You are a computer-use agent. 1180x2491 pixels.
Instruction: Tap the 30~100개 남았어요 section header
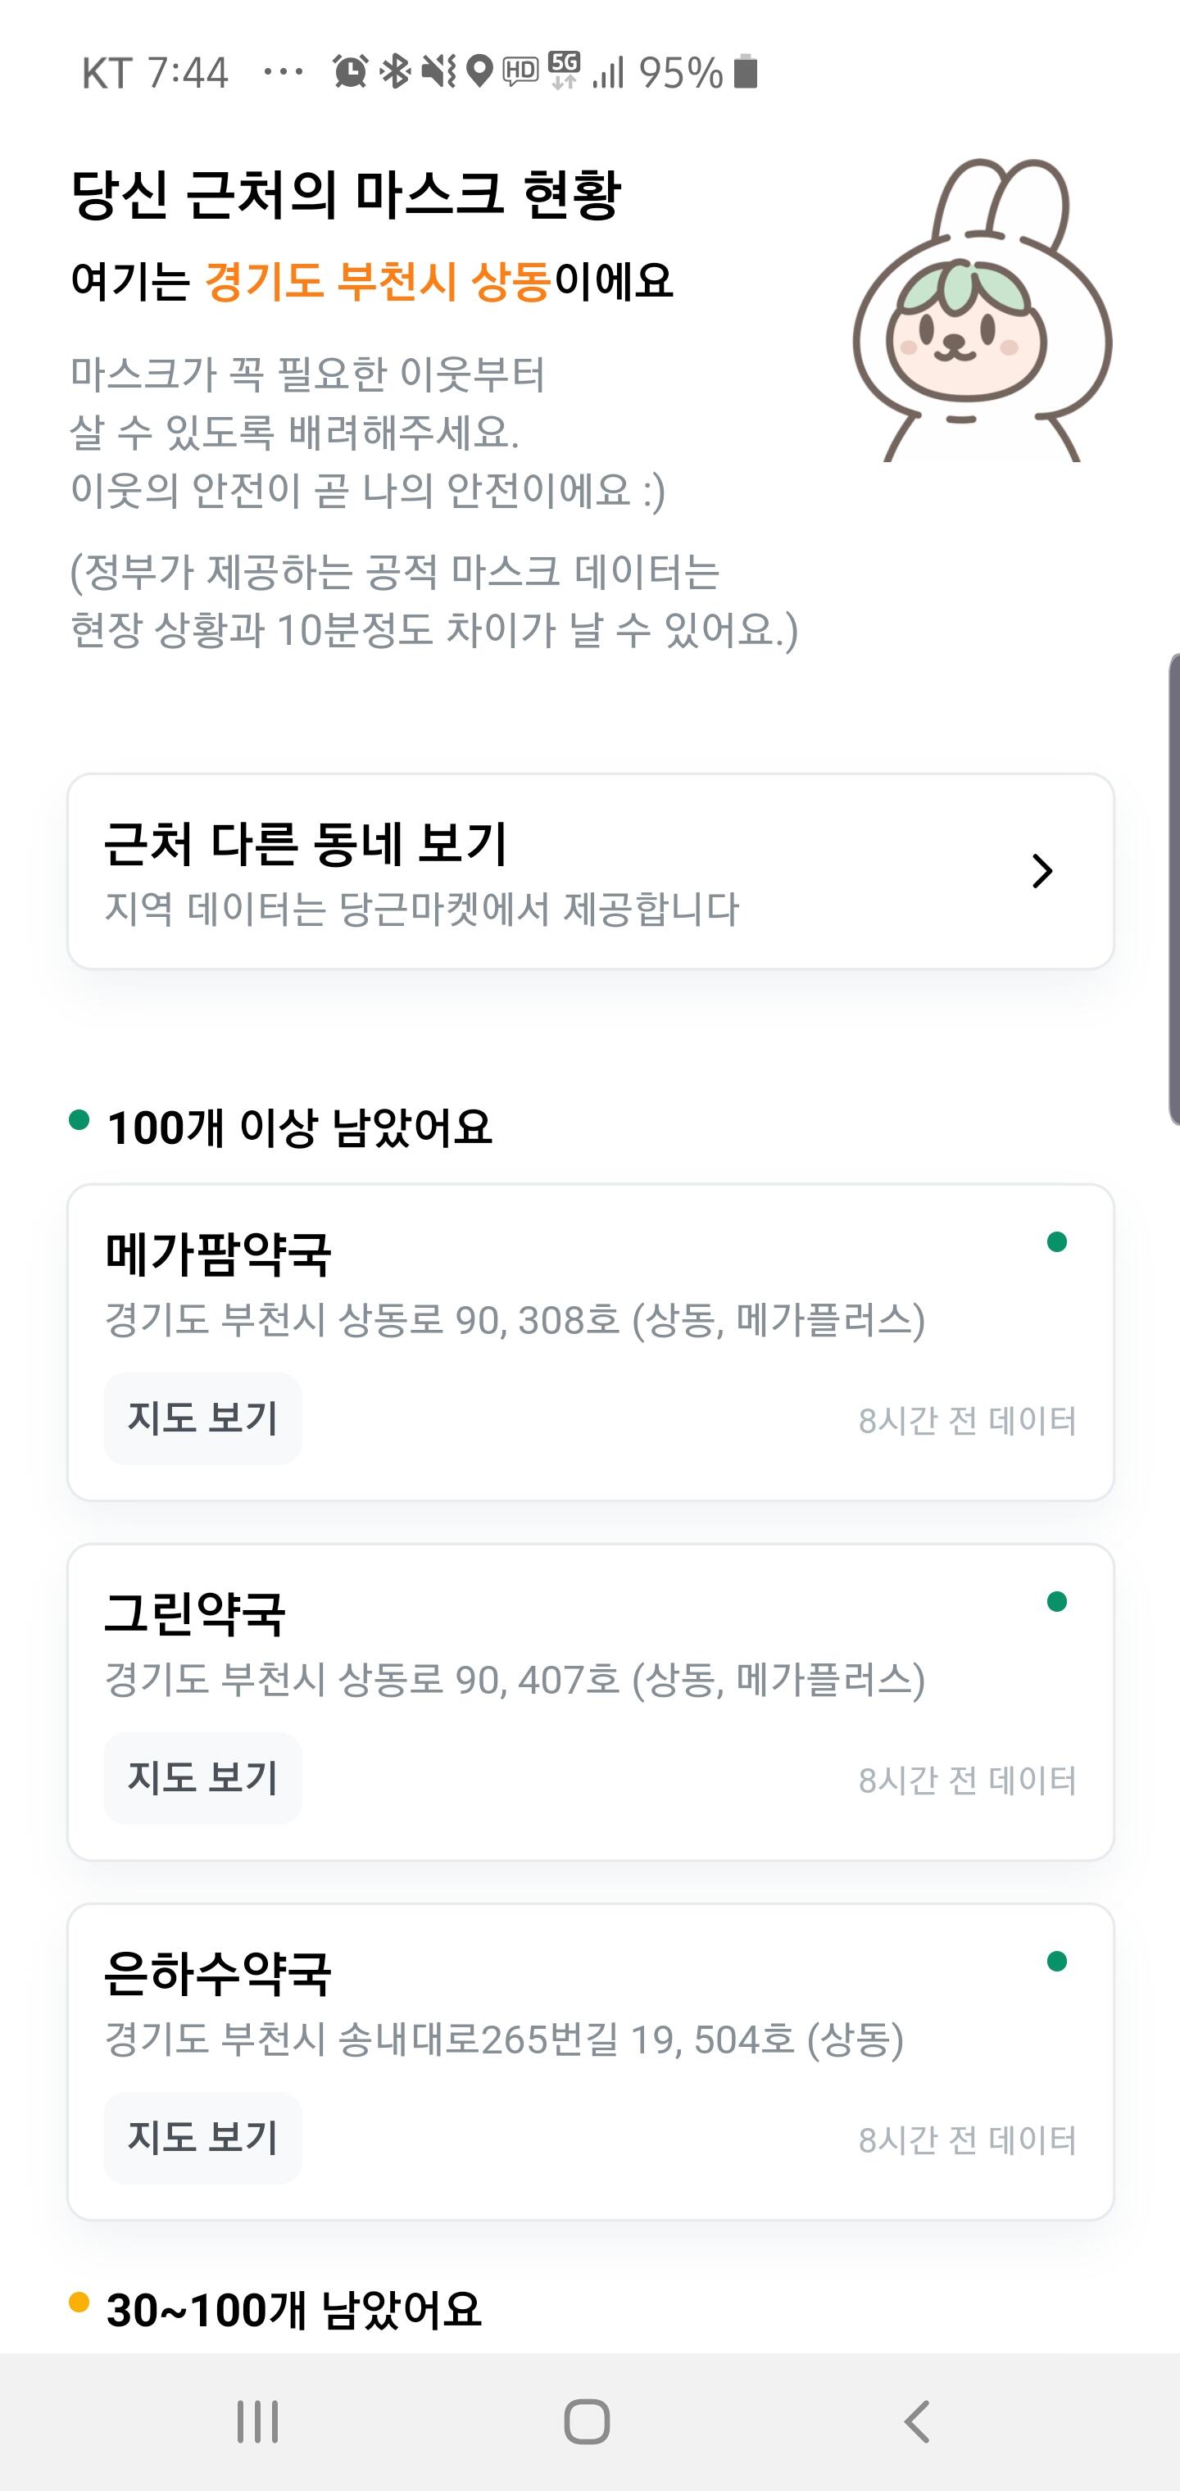(293, 2310)
